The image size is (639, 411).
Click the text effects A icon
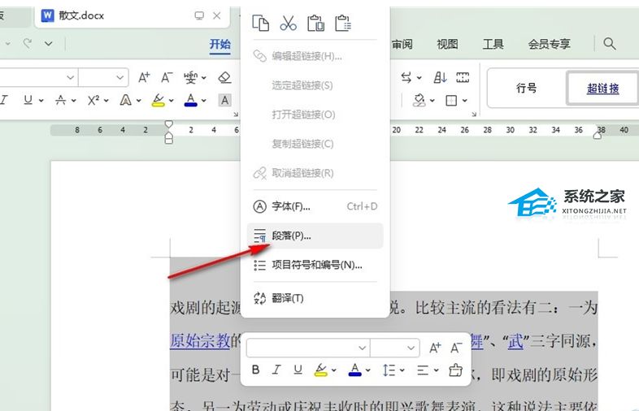pyautogui.click(x=125, y=100)
